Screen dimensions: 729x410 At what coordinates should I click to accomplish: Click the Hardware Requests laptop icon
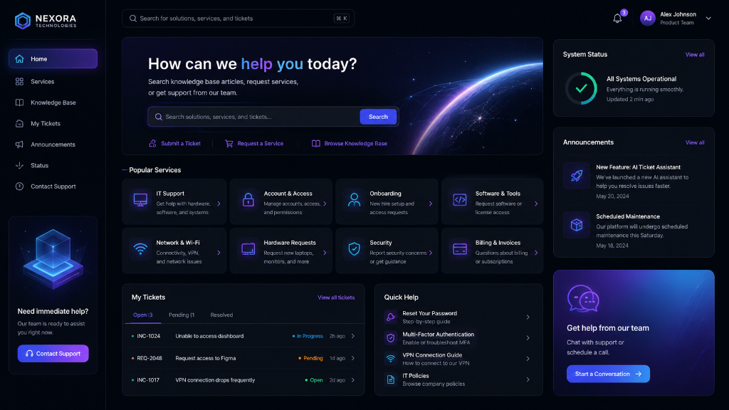coord(248,248)
